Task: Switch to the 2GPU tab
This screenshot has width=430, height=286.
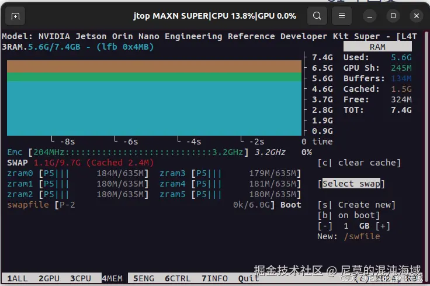Action: click(49, 278)
